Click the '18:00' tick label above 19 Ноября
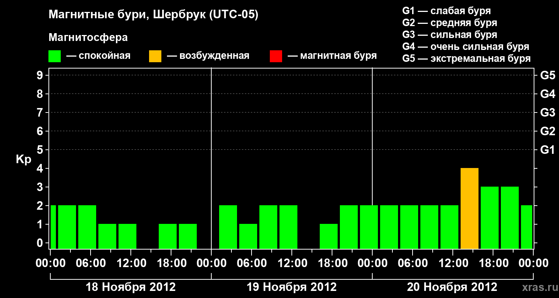Screen dimensions: 559x298 pos(332,263)
